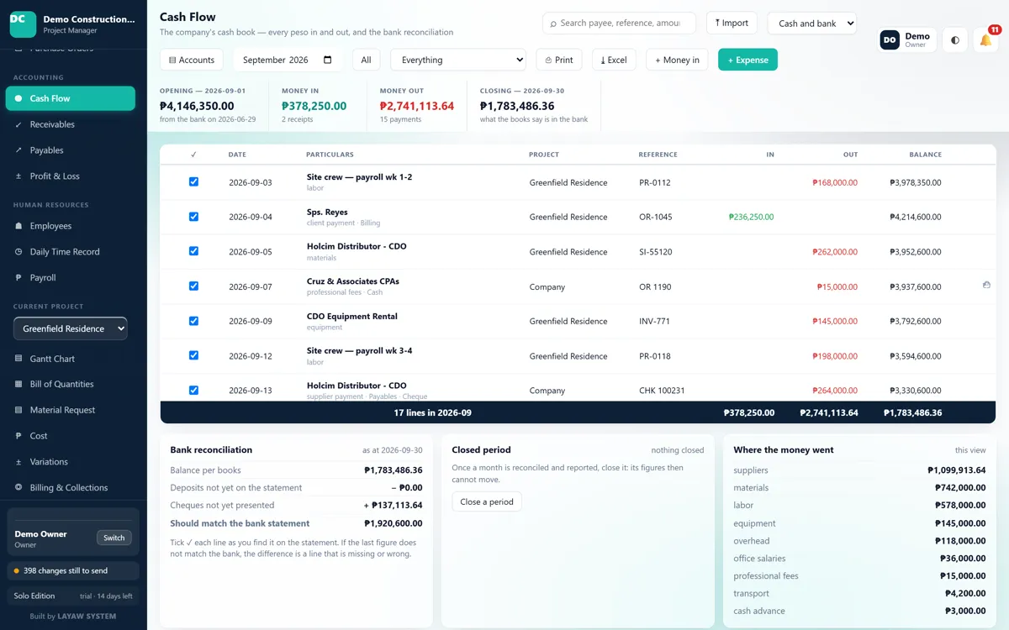The image size is (1009, 630).
Task: Click the Material Request icon
Action: pyautogui.click(x=18, y=410)
